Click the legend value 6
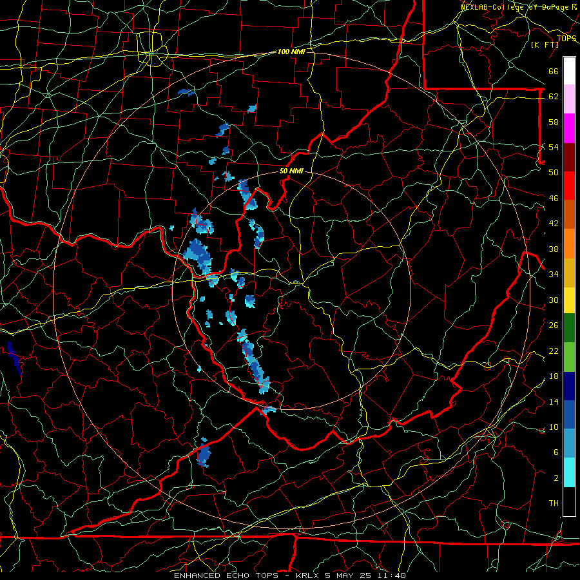The width and height of the screenshot is (580, 580). pos(556,452)
